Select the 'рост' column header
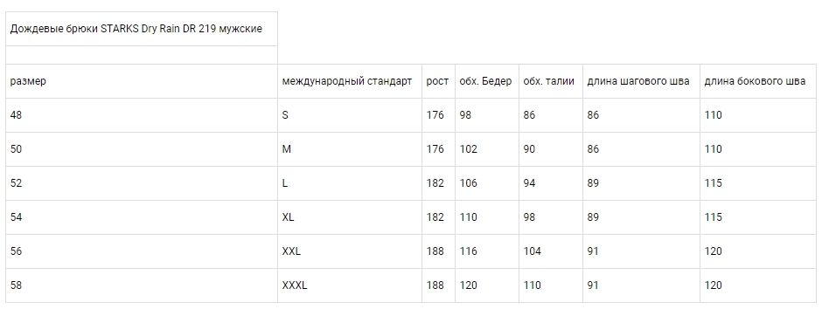 (x=438, y=81)
